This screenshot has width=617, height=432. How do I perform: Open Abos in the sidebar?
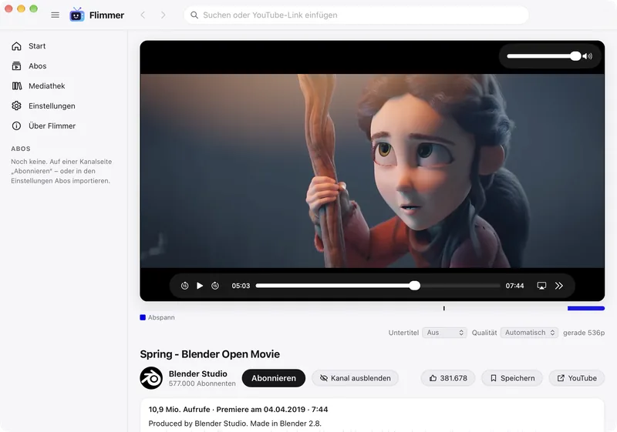64,66
